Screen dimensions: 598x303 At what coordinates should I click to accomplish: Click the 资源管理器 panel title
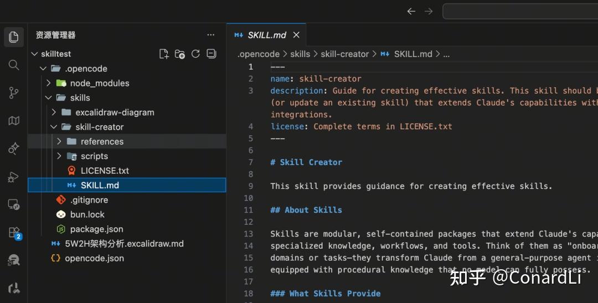click(56, 35)
